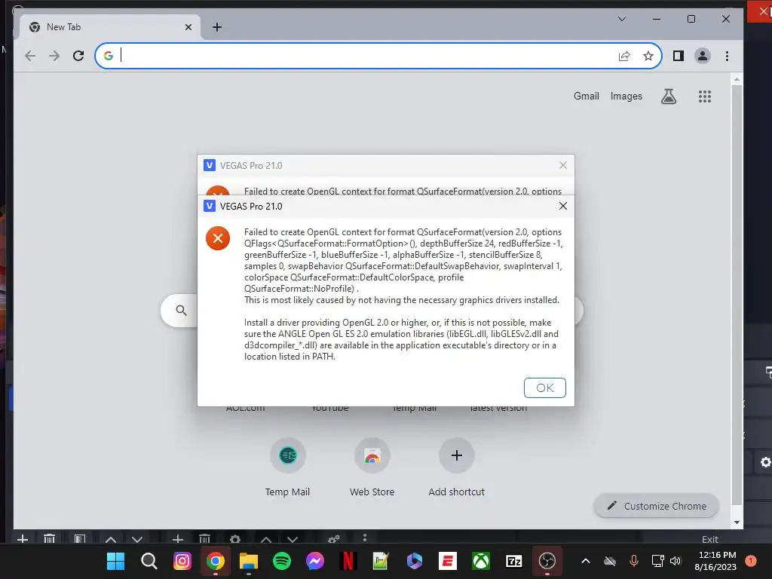The width and height of the screenshot is (772, 579).
Task: Click the Chrome taskbar icon
Action: 215,561
